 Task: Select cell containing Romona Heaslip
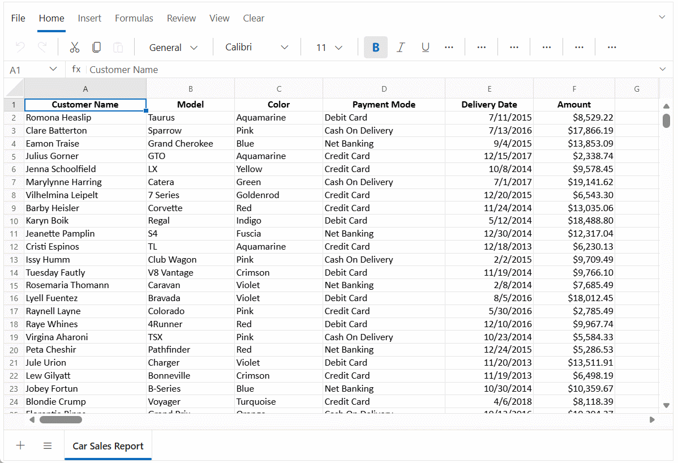click(85, 118)
